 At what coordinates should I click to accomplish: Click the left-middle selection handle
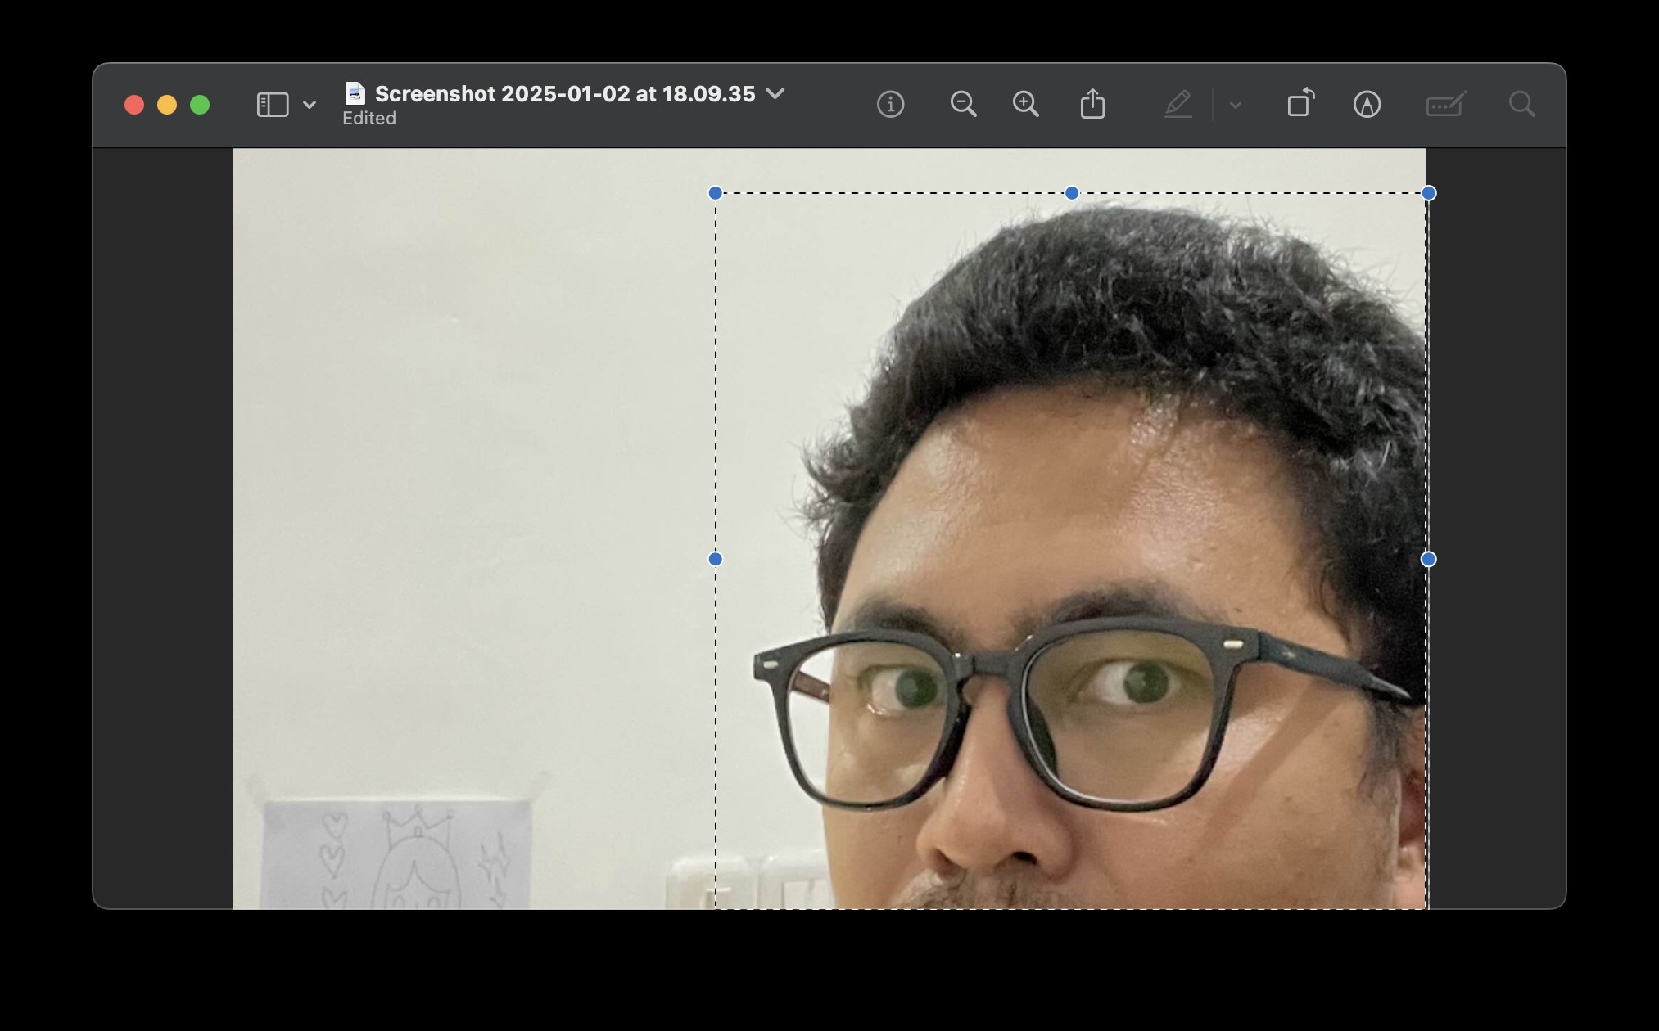point(715,559)
